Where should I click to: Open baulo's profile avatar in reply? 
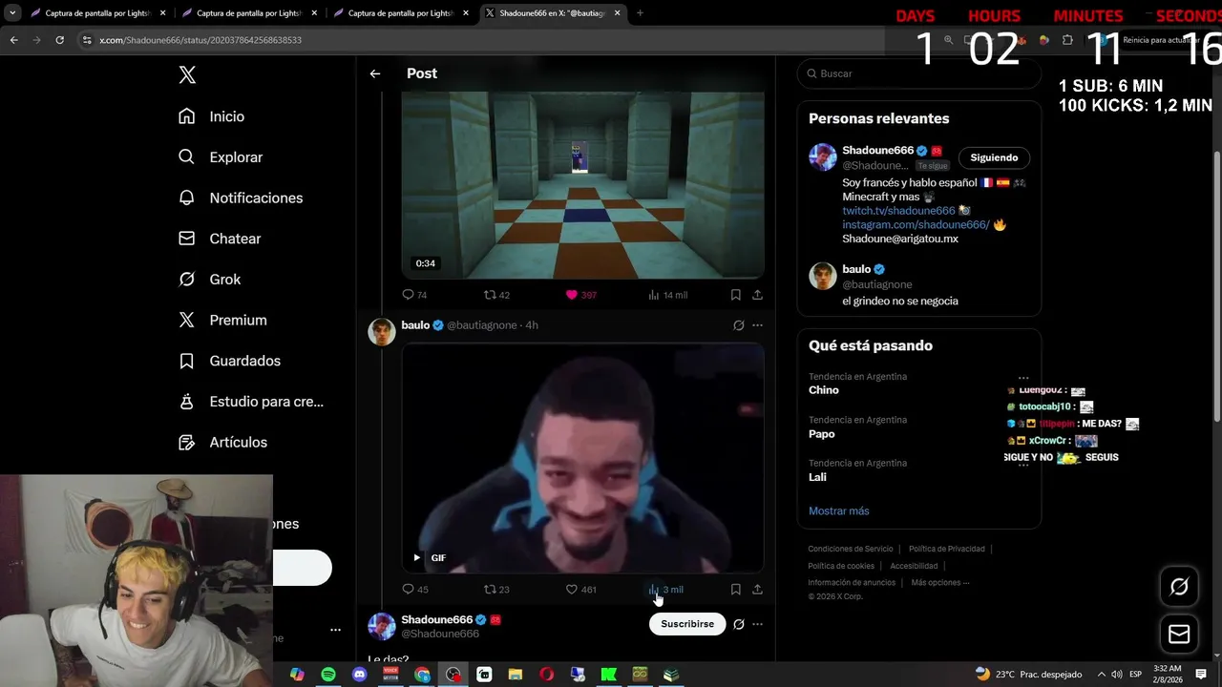(382, 331)
